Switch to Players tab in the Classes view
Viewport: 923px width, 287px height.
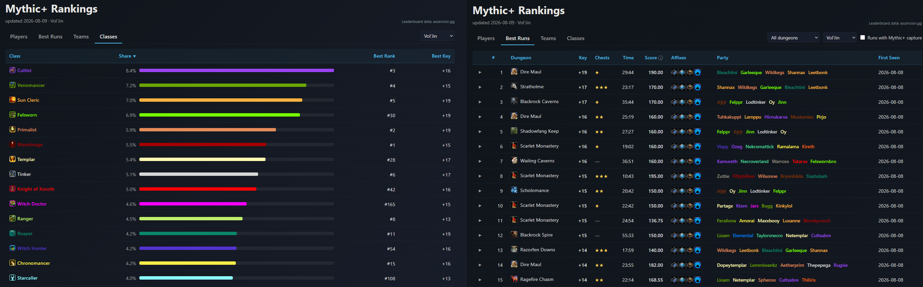pyautogui.click(x=19, y=36)
